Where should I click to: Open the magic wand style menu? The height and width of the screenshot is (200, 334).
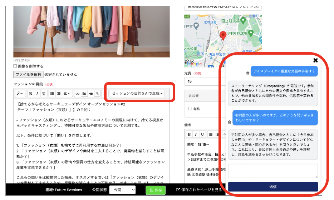click(20, 94)
